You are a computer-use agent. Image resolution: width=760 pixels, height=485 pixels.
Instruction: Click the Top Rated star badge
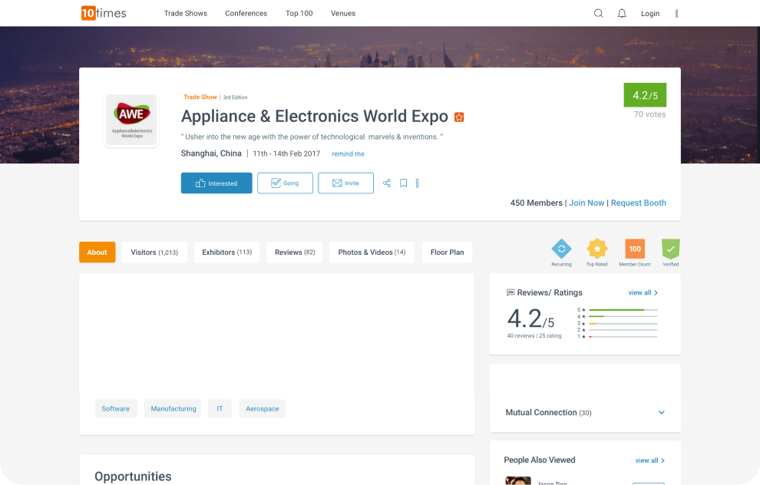597,249
